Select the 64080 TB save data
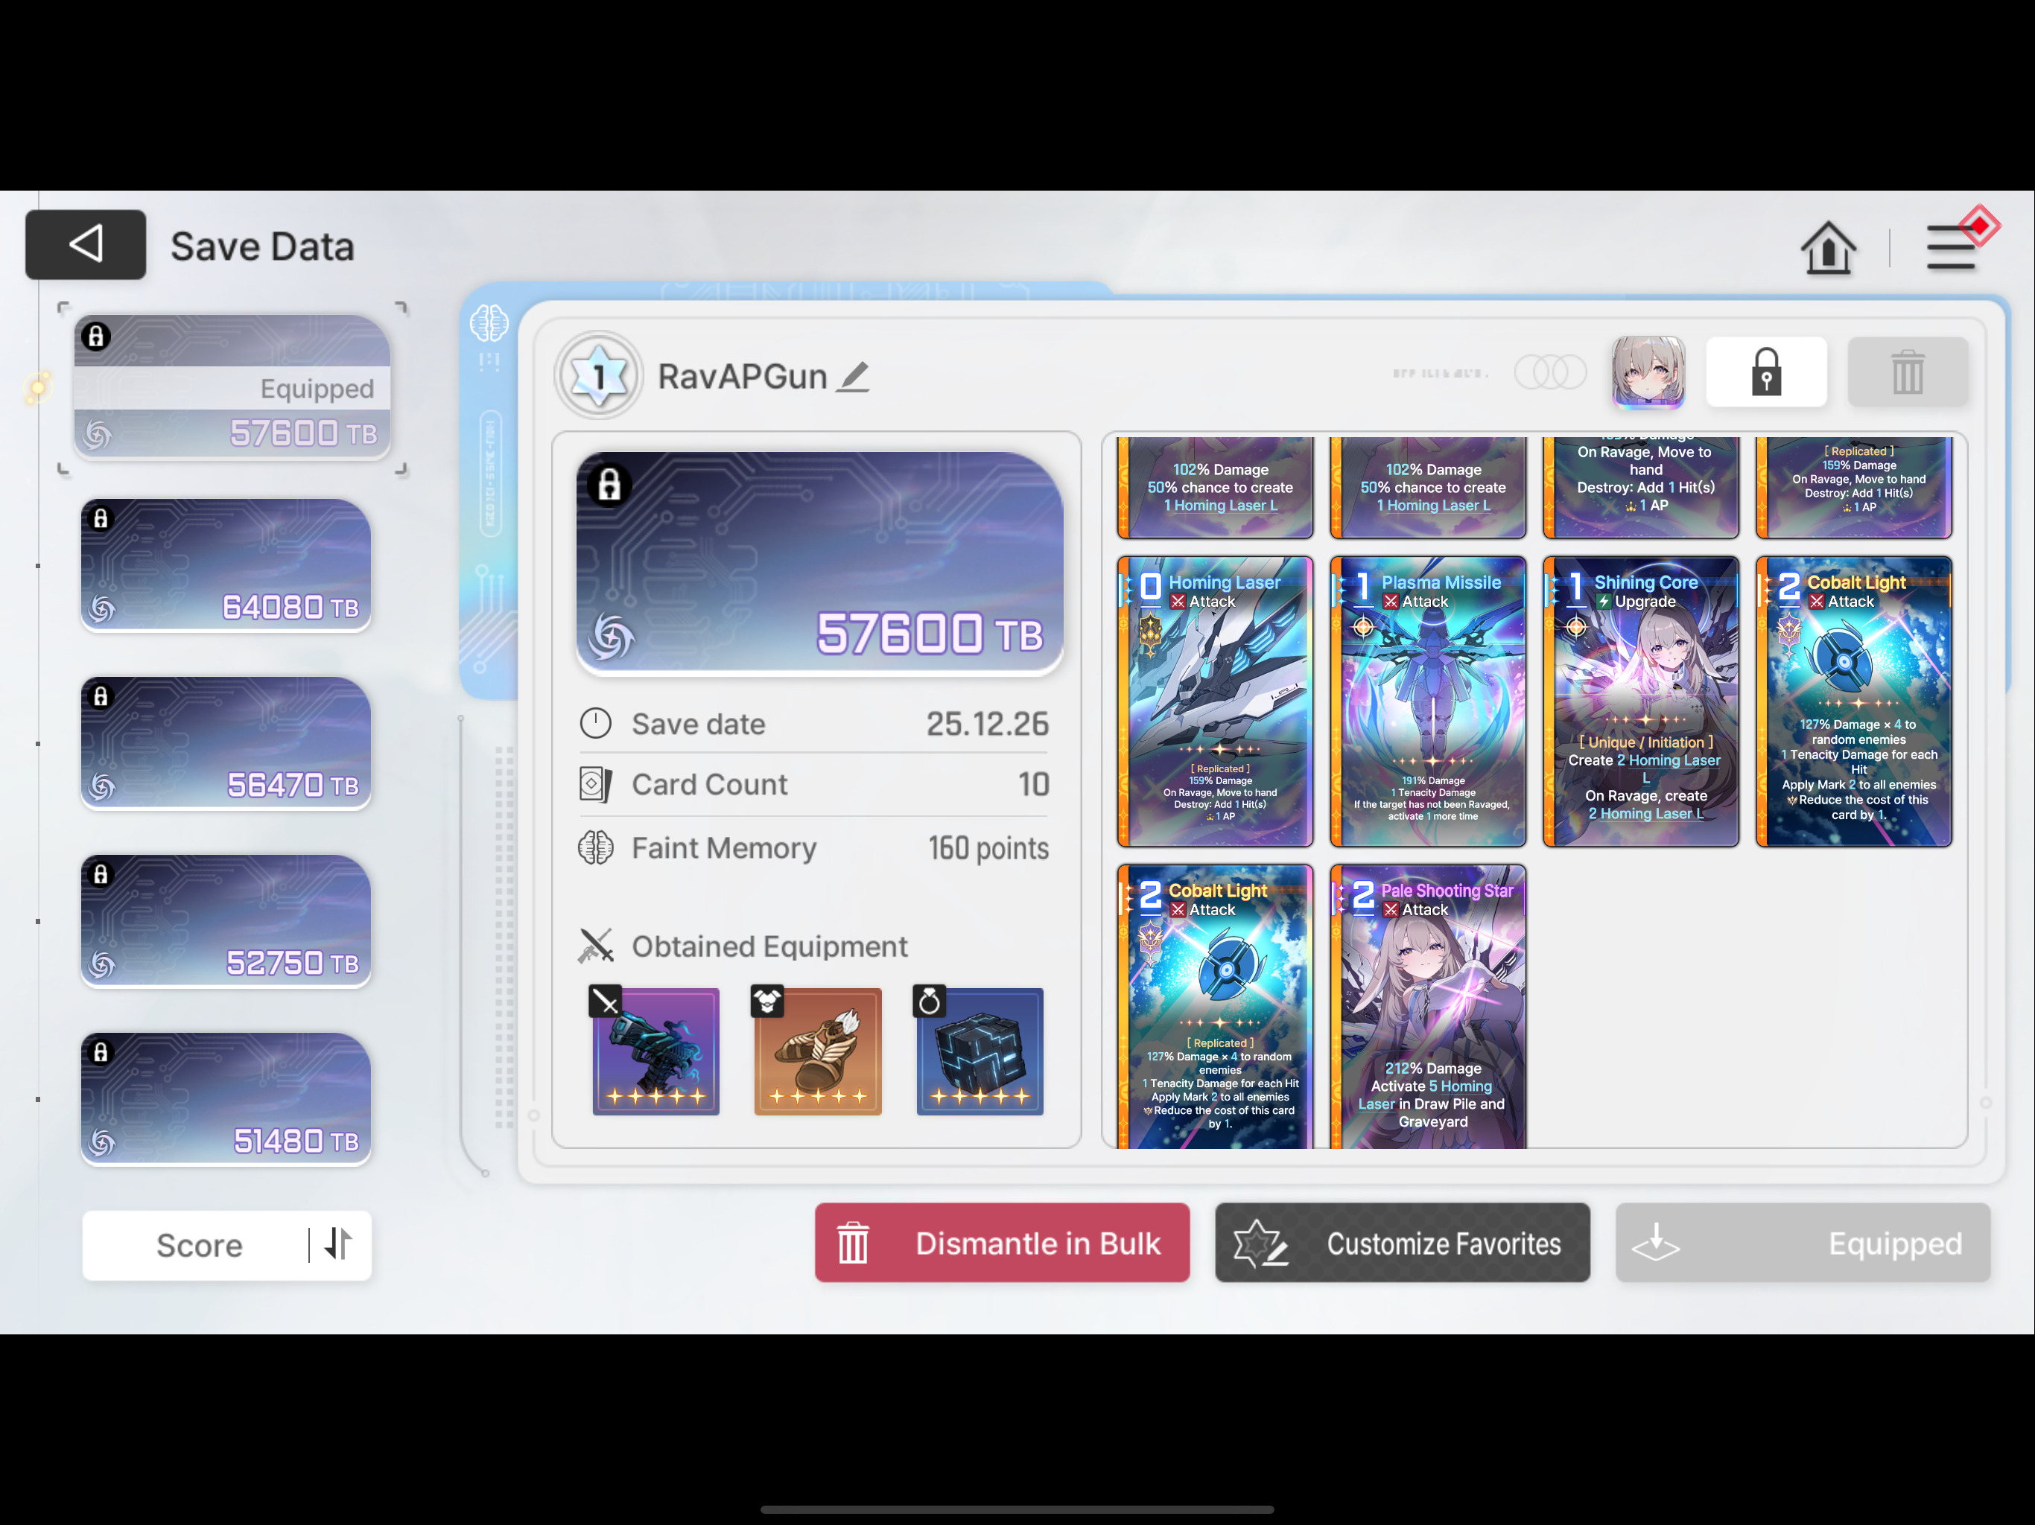The width and height of the screenshot is (2035, 1525). pos(226,564)
